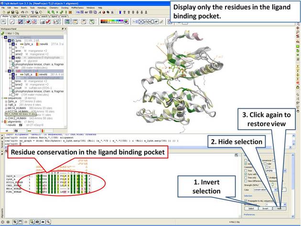Click the angle measurement icon
Viewport: 301px width, 226px height.
point(151,21)
